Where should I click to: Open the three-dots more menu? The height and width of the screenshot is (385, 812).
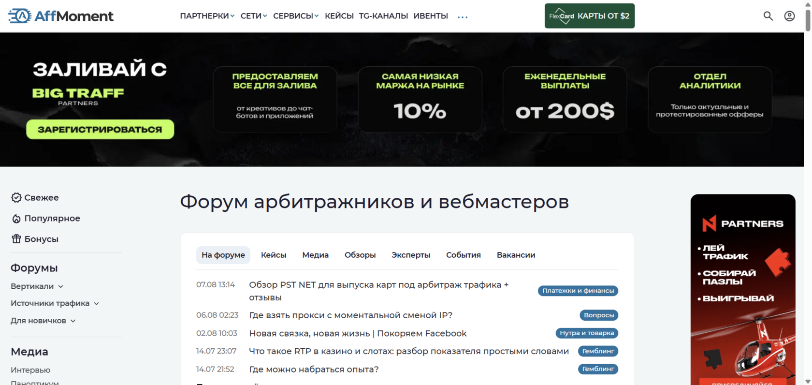pos(463,17)
